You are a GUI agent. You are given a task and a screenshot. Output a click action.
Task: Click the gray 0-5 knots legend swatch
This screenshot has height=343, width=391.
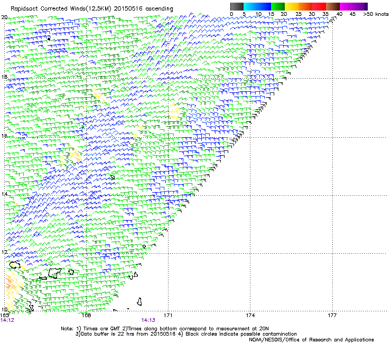(x=237, y=6)
